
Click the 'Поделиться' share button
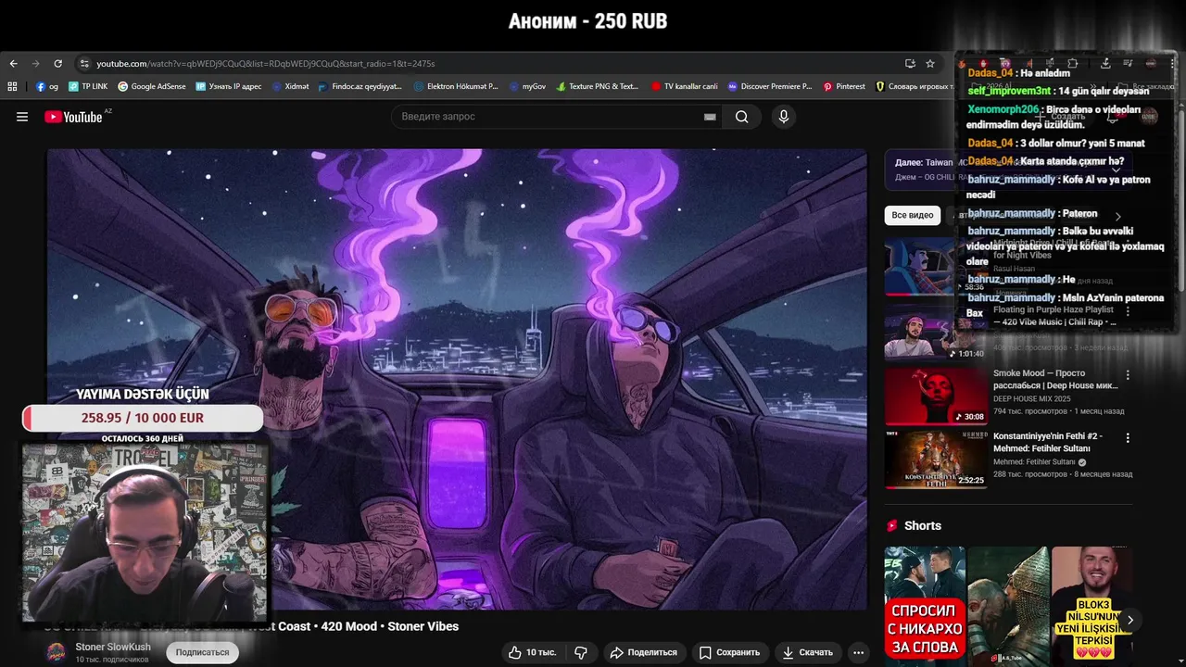(643, 652)
